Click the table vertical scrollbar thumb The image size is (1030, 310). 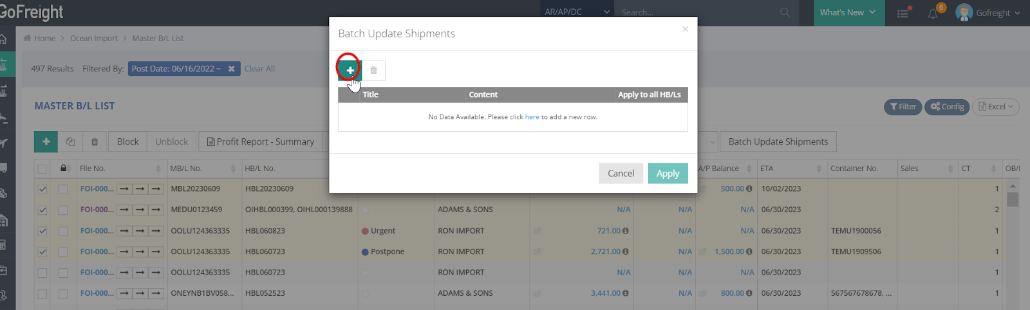coord(1013,199)
